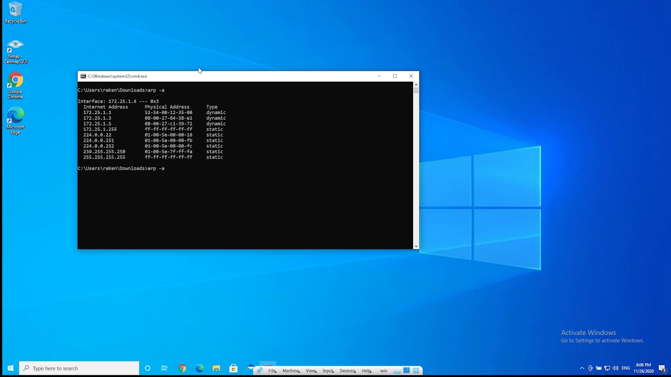The image size is (671, 377).
Task: Click the battery icon in system tray
Action: pyautogui.click(x=599, y=368)
